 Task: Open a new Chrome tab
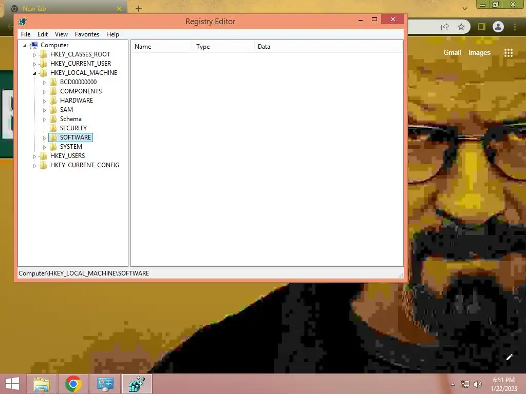139,9
